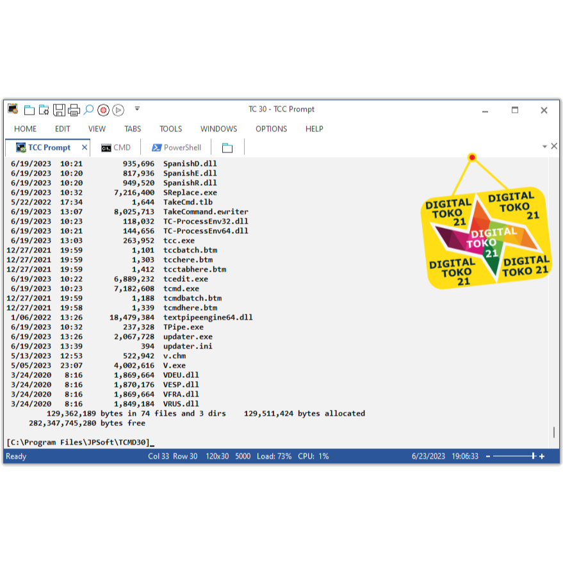
Task: Click the file name tcmd.exe
Action: click(181, 289)
